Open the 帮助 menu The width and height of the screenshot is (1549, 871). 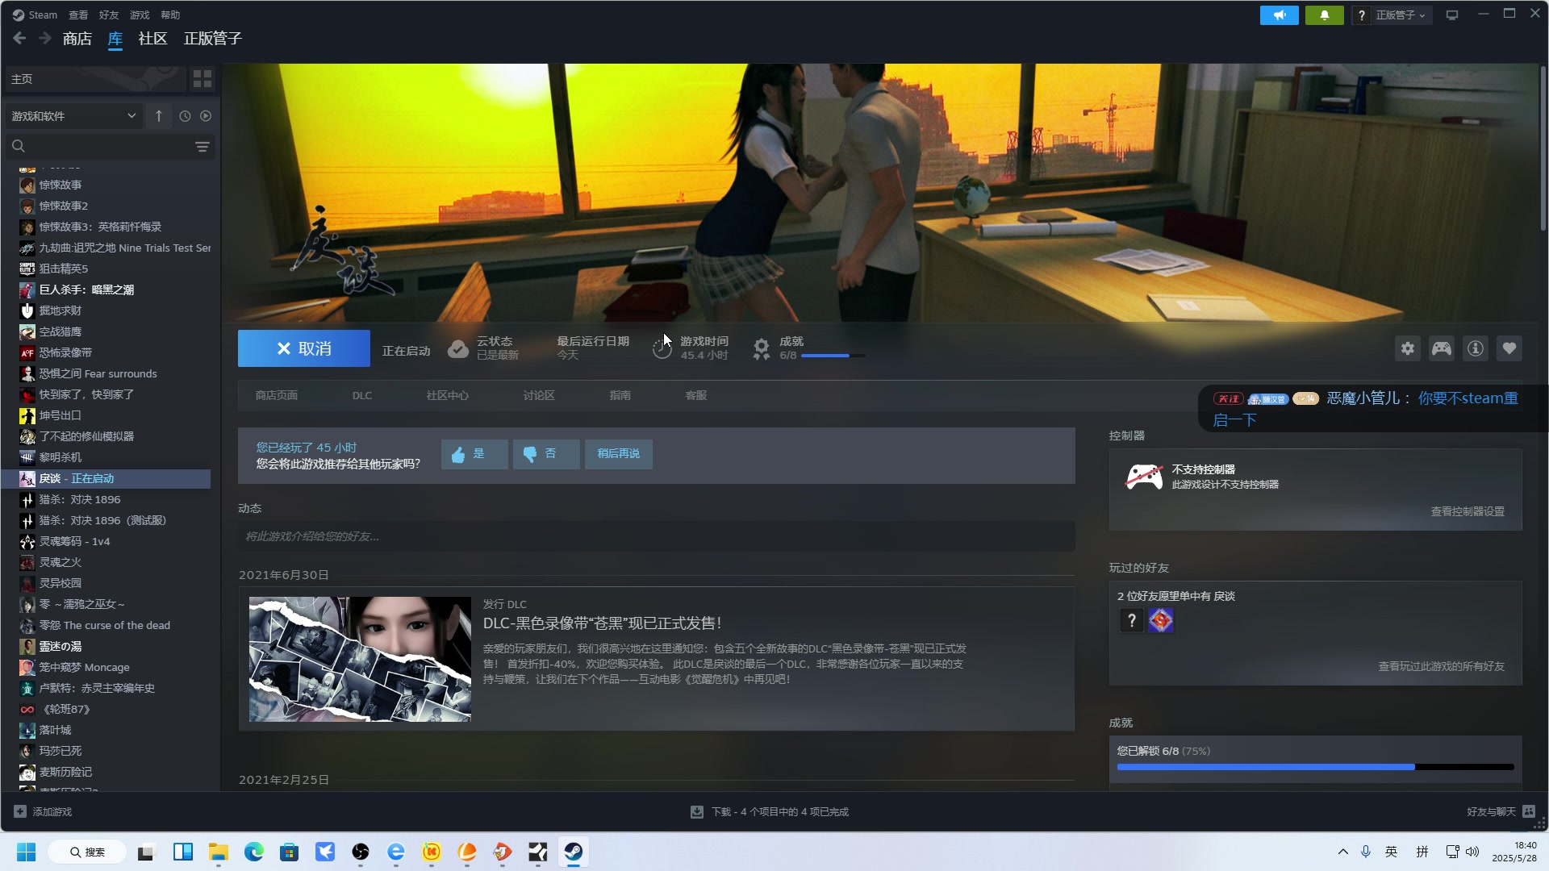(170, 15)
